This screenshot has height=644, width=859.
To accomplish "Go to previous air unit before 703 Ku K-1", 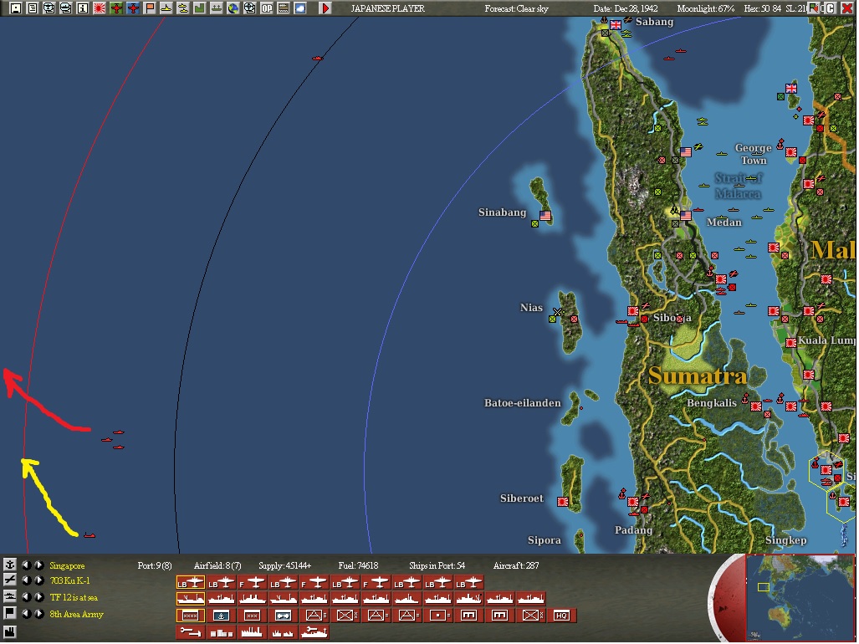I will tap(26, 580).
